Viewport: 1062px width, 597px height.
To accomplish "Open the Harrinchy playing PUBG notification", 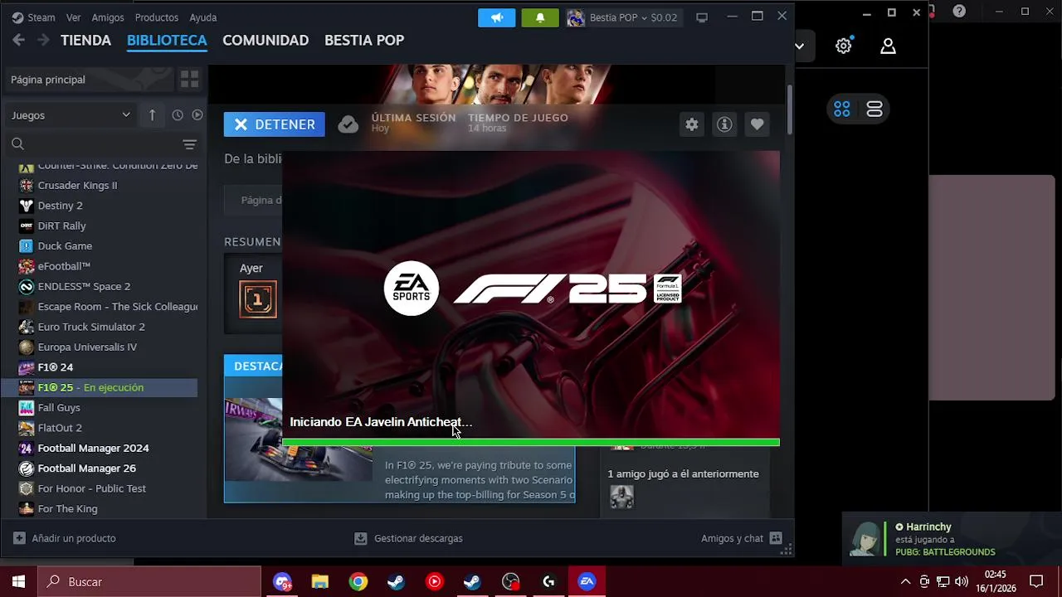I will 952,539.
